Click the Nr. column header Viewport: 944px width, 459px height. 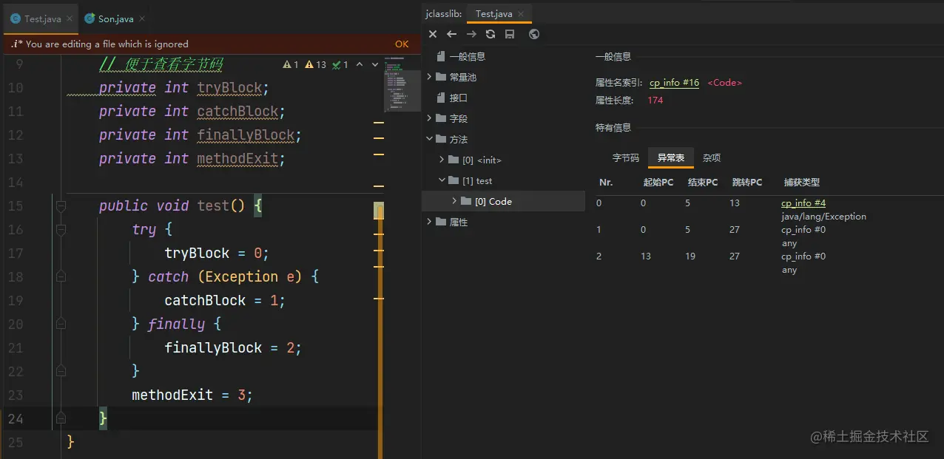tap(606, 182)
